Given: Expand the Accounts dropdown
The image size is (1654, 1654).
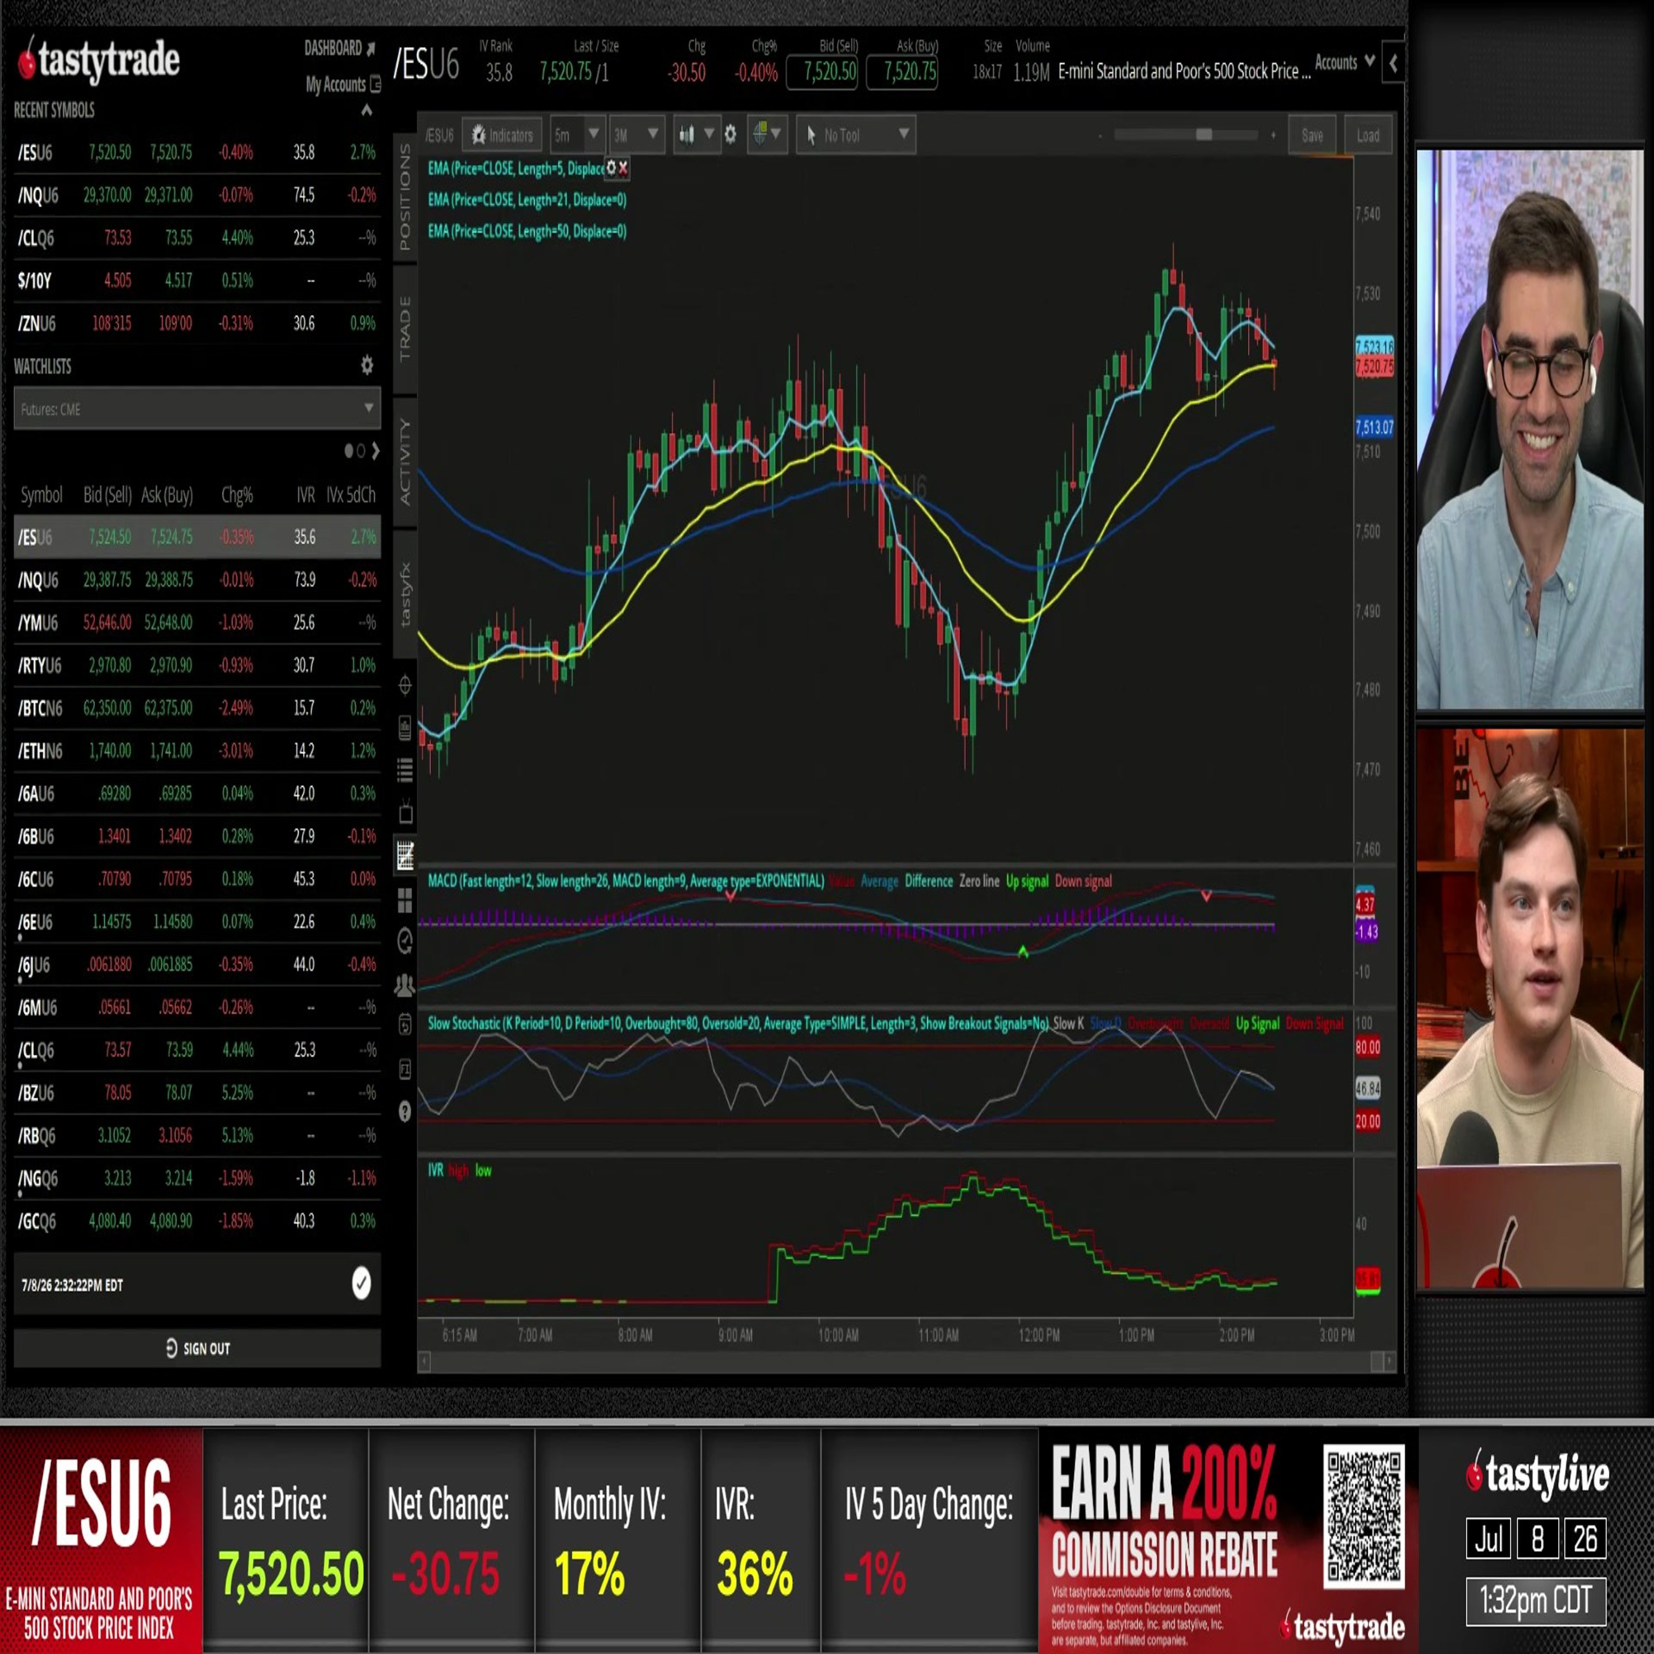Looking at the screenshot, I should [1345, 62].
